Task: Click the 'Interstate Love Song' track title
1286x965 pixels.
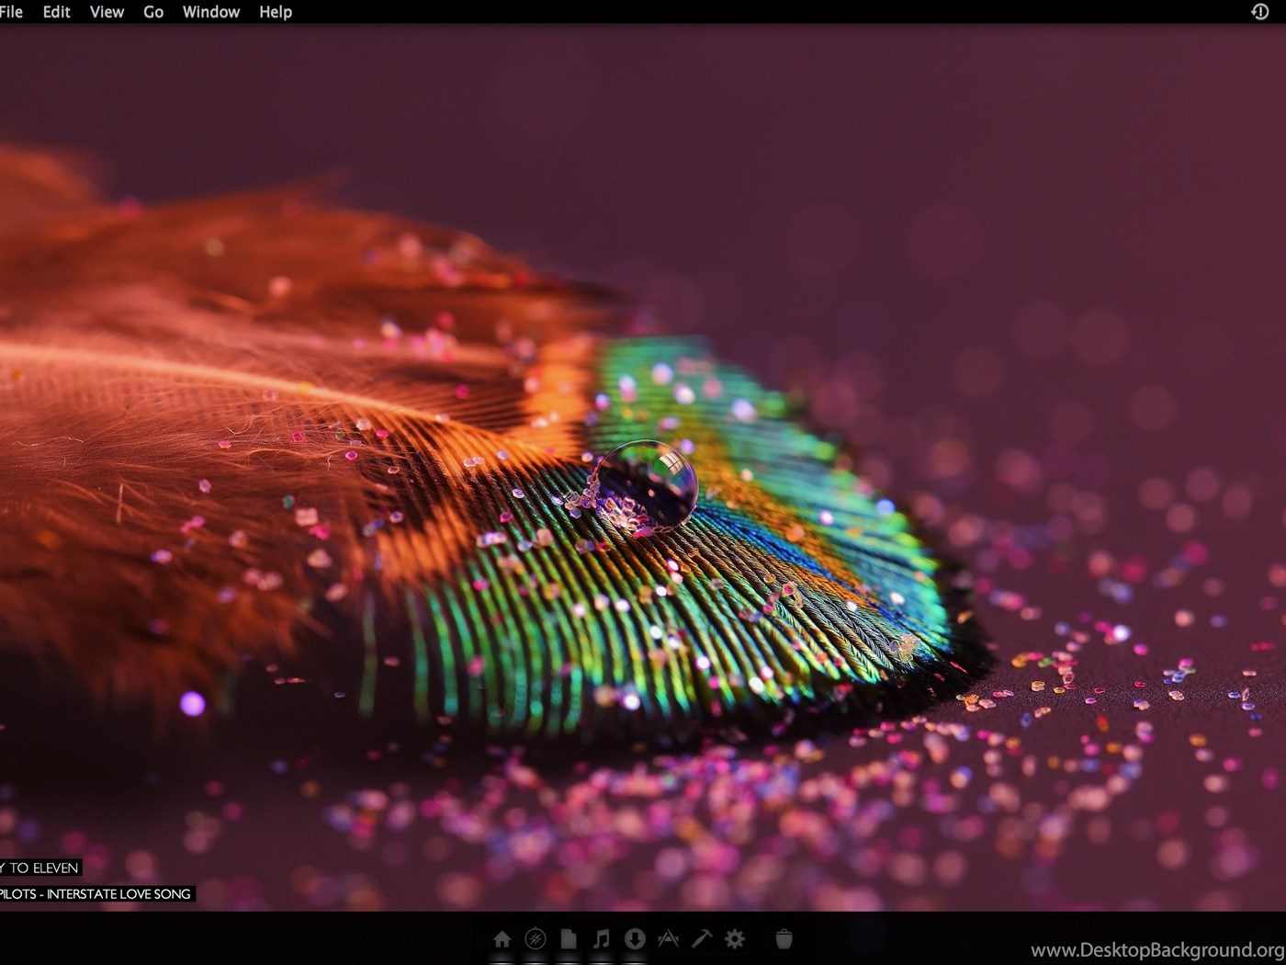Action: coord(96,893)
